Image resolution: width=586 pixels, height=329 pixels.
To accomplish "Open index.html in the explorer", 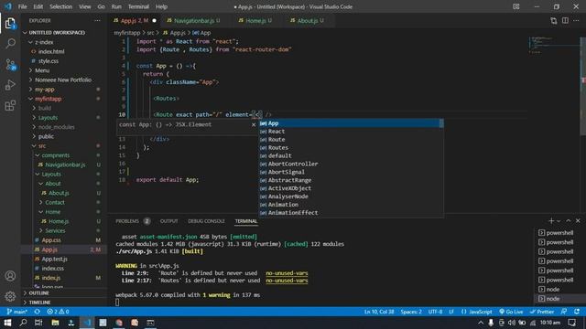I will [51, 51].
